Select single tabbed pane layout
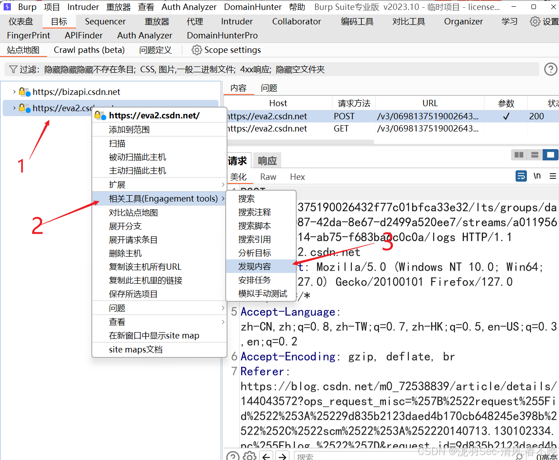Screen dimensions: 559x460 point(550,155)
